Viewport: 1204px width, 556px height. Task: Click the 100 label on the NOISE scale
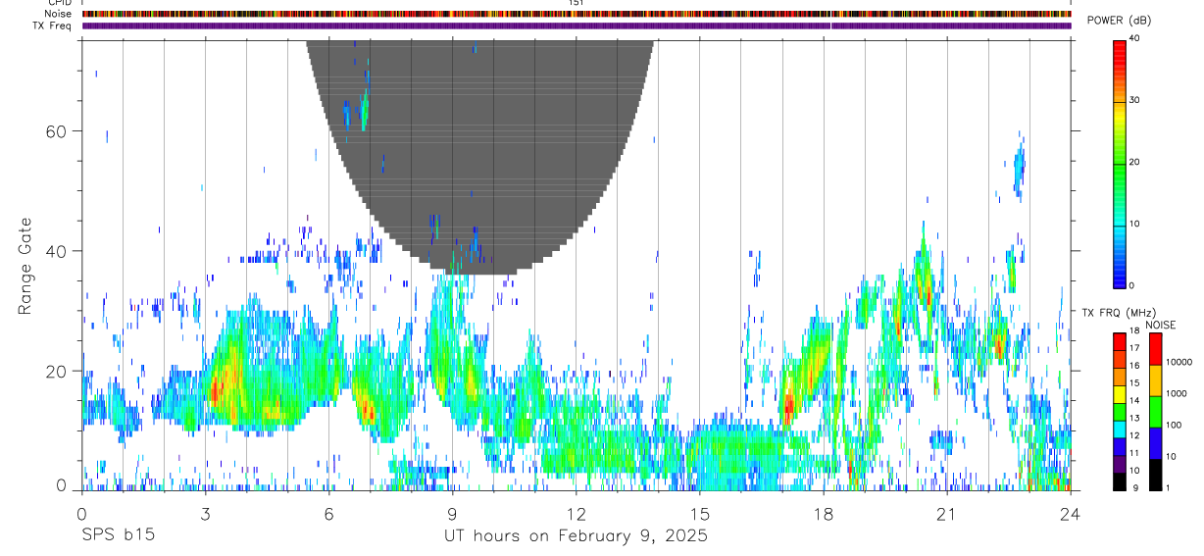pos(1174,425)
